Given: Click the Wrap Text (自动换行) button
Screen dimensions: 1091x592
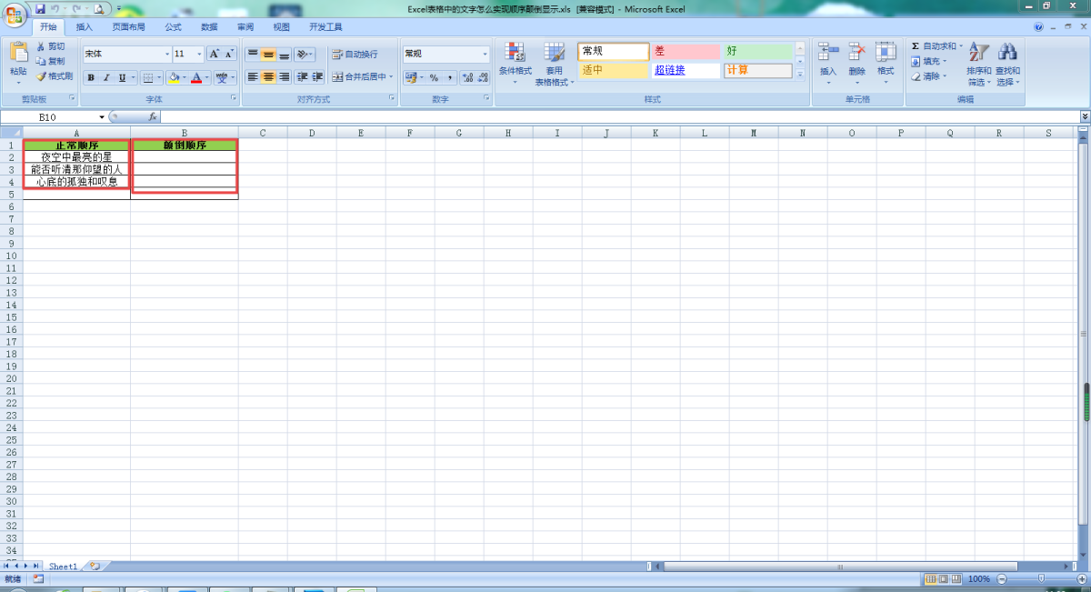Looking at the screenshot, I should pyautogui.click(x=355, y=54).
